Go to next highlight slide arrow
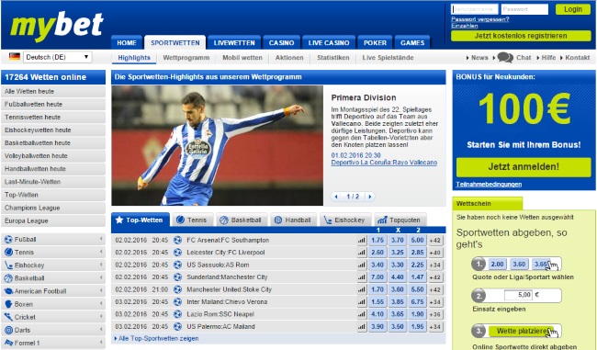 [x=370, y=197]
